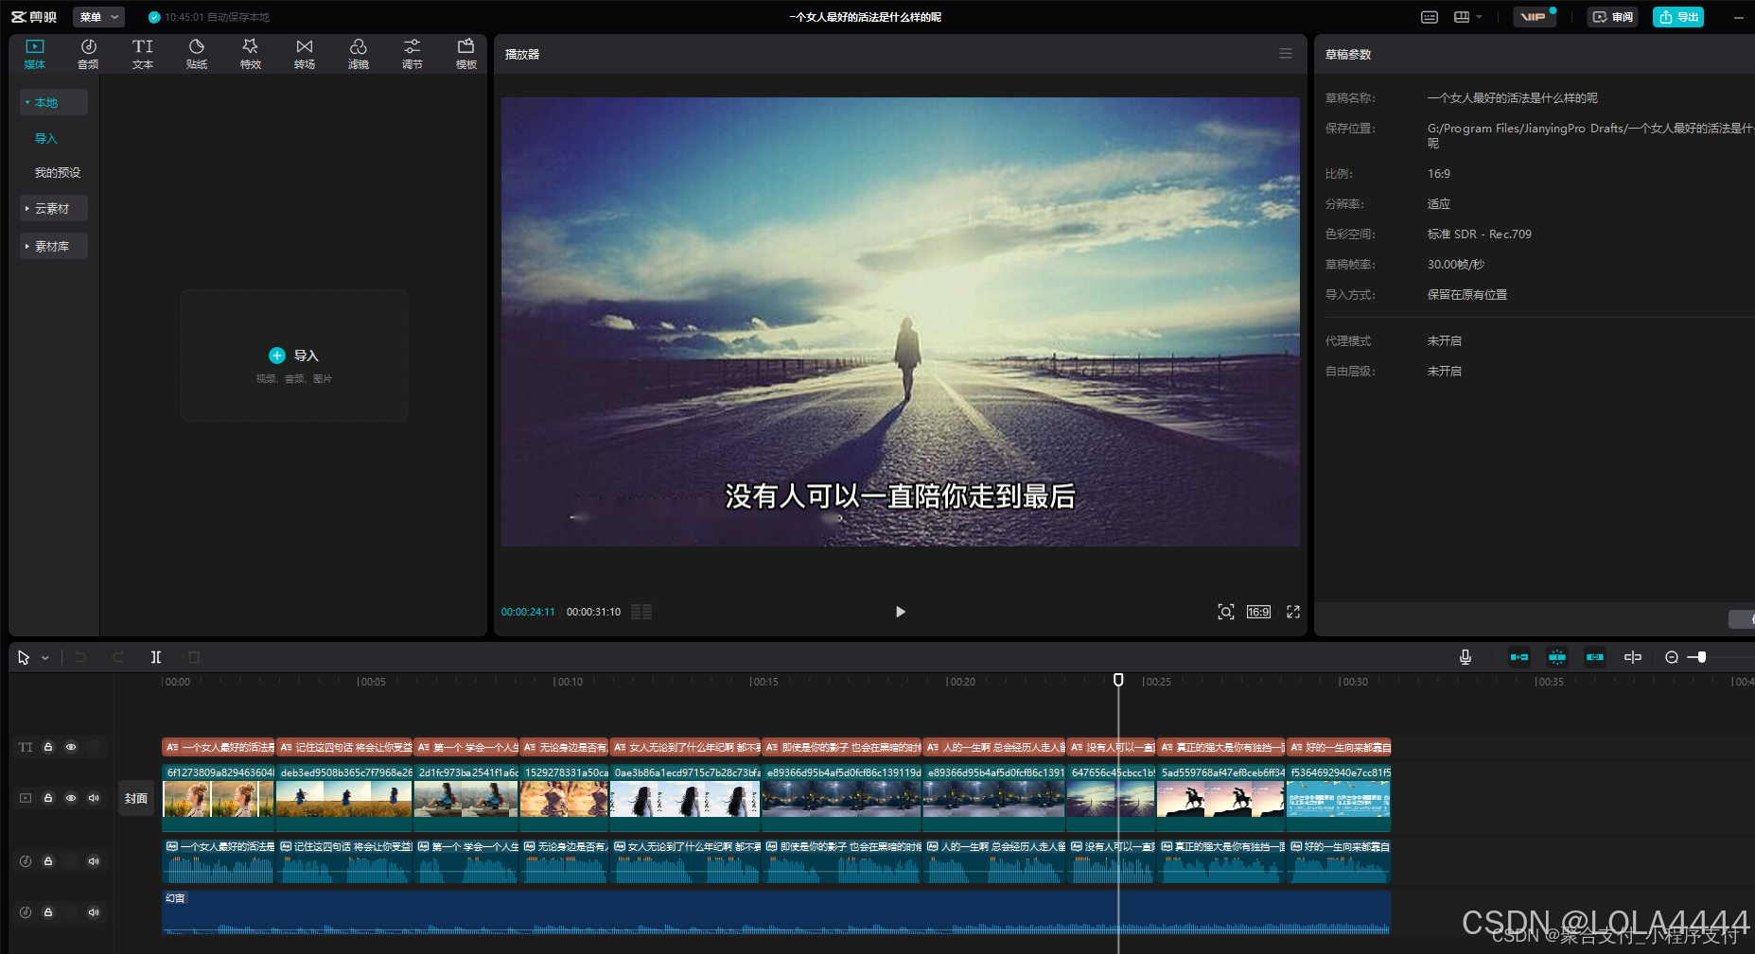Open the 模板 (Templates) panel
The width and height of the screenshot is (1755, 954).
tap(466, 54)
